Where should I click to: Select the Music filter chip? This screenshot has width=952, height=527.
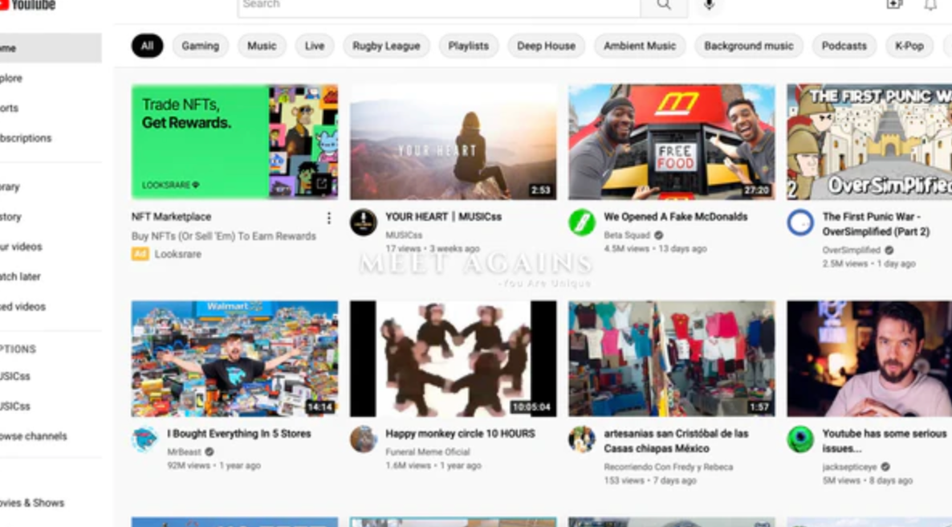pos(262,46)
